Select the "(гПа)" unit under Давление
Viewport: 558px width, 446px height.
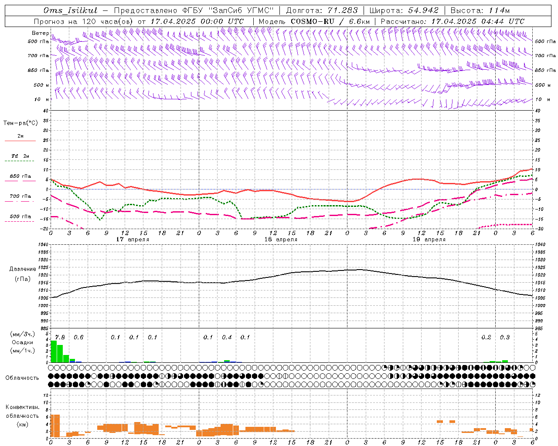click(23, 279)
